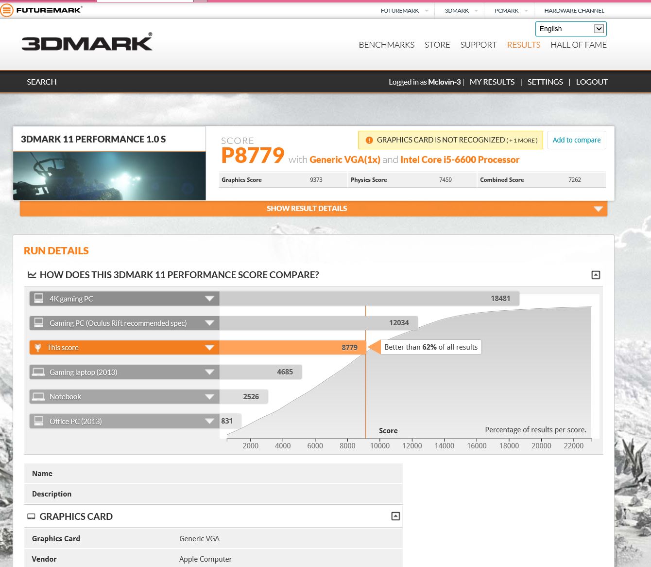Click the monitor icon beside Graphics Card heading
The height and width of the screenshot is (567, 651).
click(x=31, y=516)
